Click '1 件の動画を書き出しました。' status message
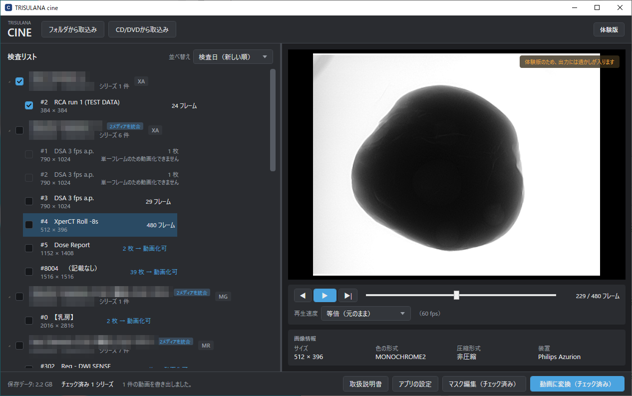This screenshot has height=396, width=632. pos(158,385)
